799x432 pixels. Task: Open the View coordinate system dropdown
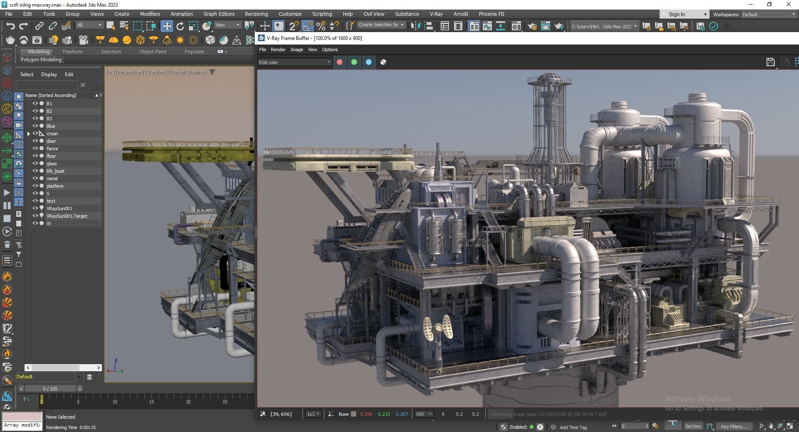[227, 25]
